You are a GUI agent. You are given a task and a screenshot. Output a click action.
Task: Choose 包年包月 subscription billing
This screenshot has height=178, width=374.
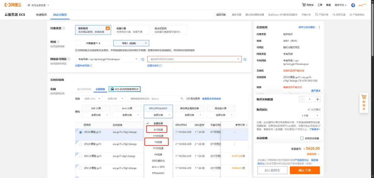tap(93, 30)
